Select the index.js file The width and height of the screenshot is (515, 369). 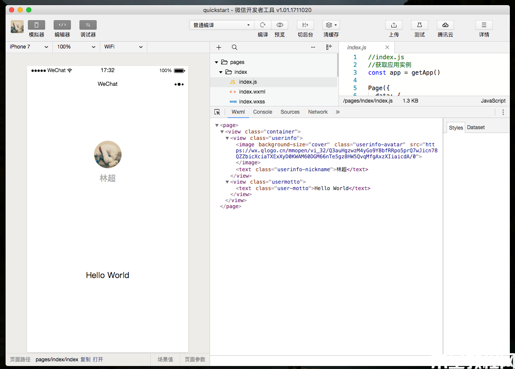pyautogui.click(x=274, y=82)
